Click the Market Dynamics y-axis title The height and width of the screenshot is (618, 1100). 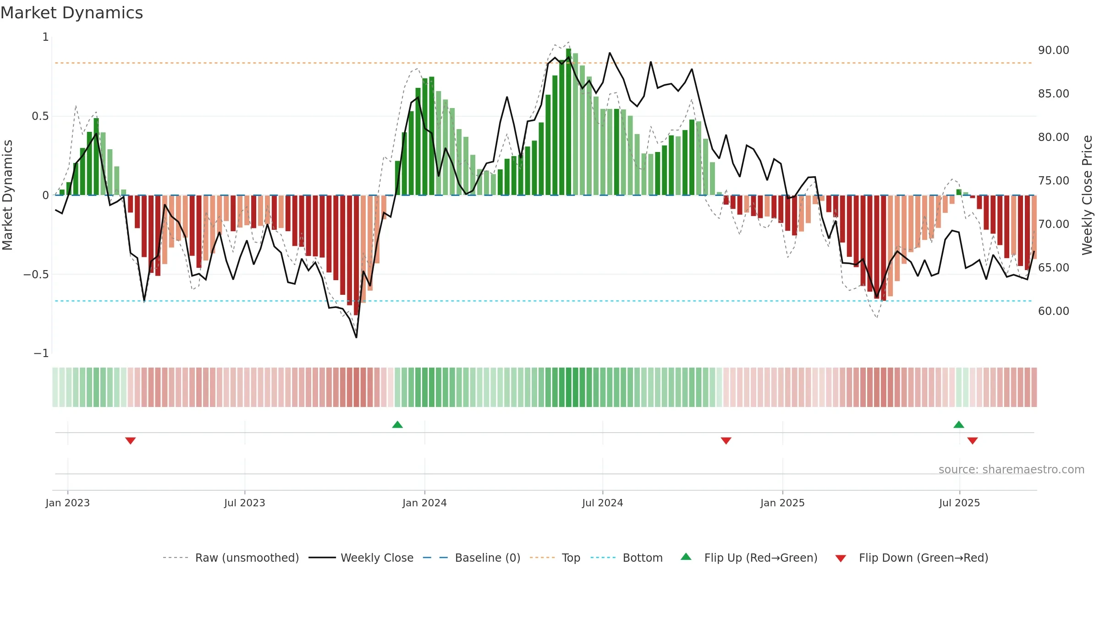click(7, 195)
